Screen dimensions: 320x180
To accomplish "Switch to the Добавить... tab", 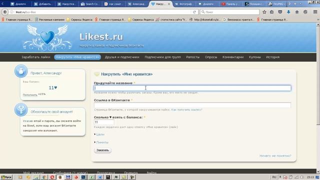I will (x=43, y=4).
